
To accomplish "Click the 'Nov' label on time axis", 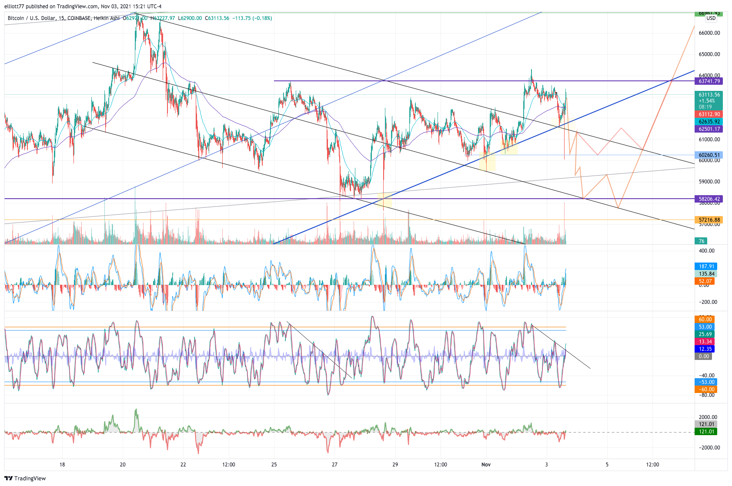I will click(486, 465).
